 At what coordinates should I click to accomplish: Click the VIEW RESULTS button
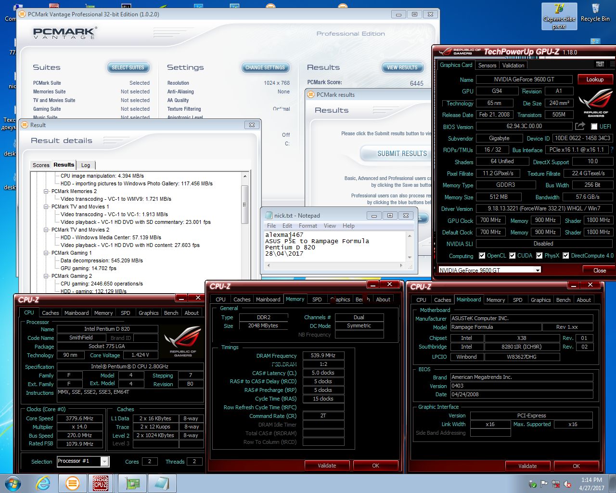click(402, 67)
